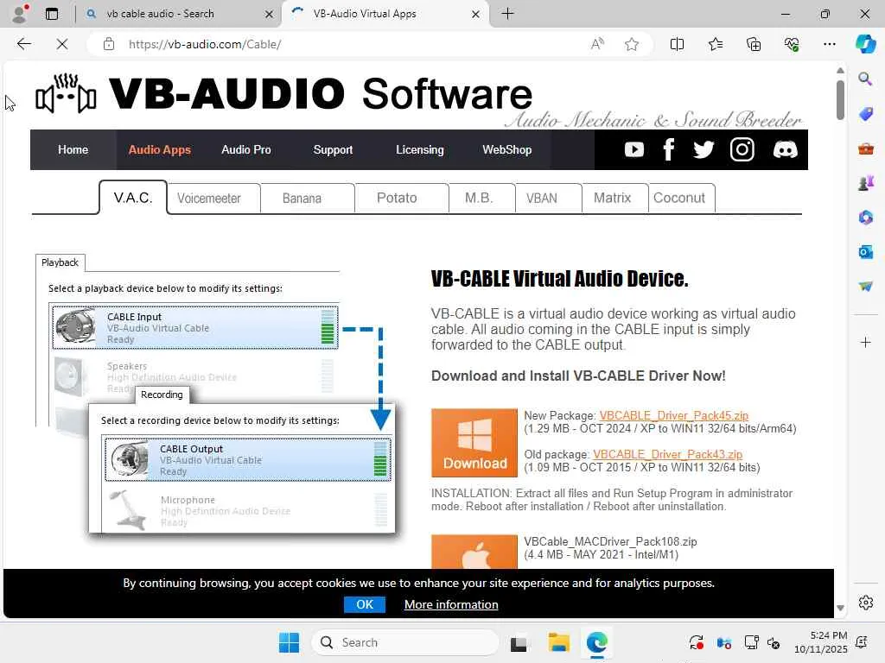Open a new browser tab
Viewport: 885px width, 663px height.
pos(507,14)
